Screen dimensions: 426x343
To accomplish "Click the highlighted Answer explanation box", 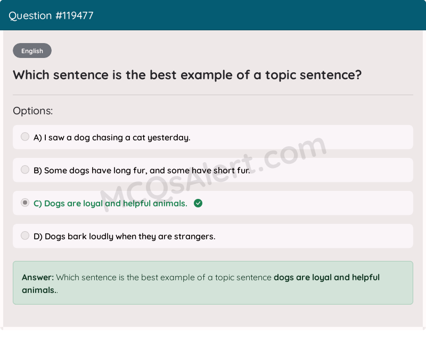I will [213, 282].
